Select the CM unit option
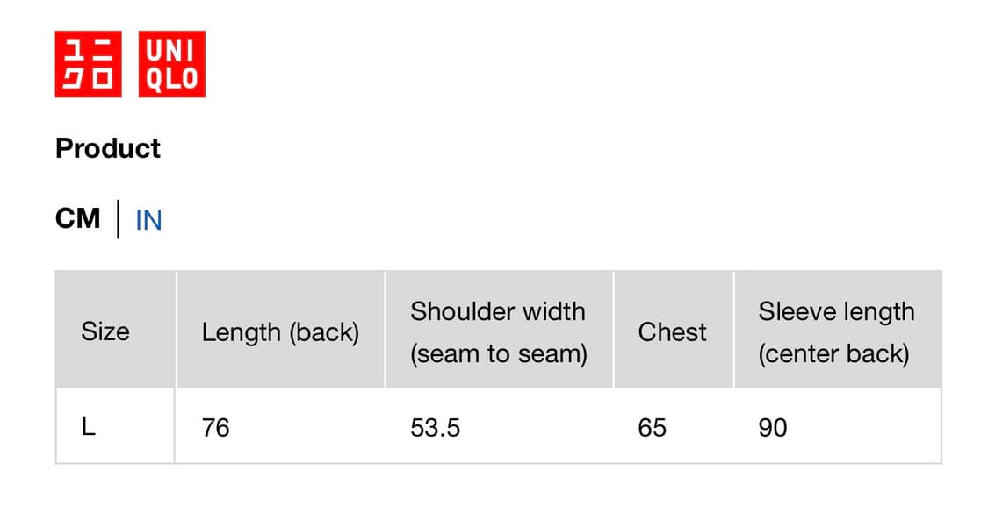The width and height of the screenshot is (988, 520). (77, 217)
